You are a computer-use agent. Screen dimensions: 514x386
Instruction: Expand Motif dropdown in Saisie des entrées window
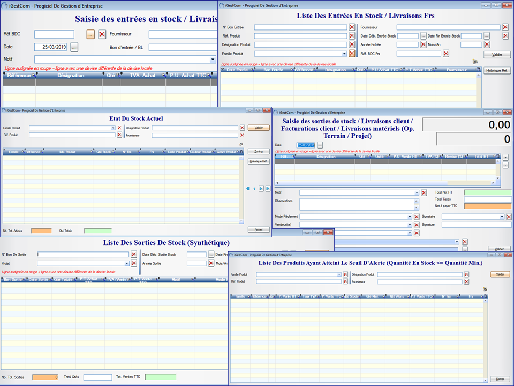pos(213,60)
